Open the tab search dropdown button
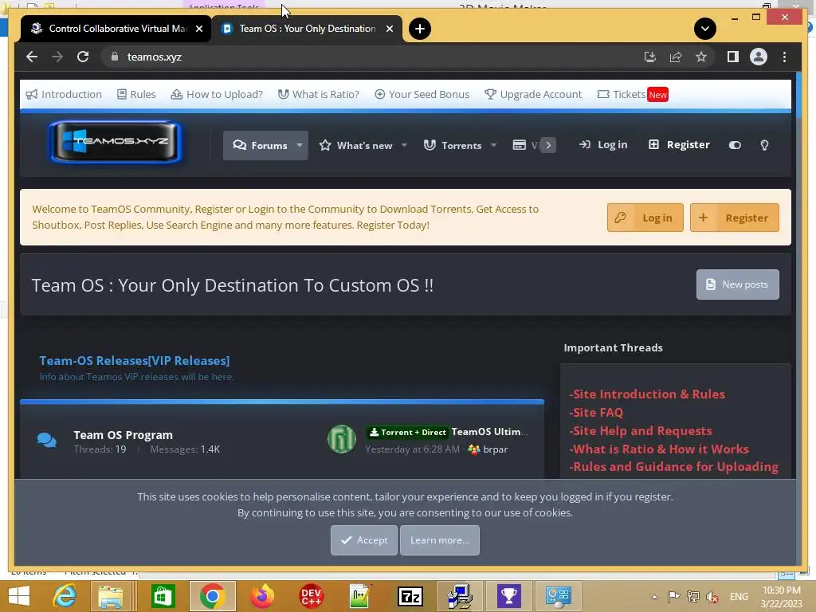This screenshot has height=612, width=816. [x=704, y=29]
